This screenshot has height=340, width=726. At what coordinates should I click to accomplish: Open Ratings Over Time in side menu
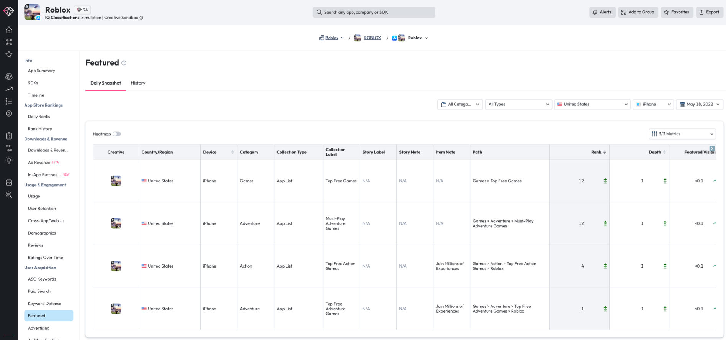click(x=45, y=258)
